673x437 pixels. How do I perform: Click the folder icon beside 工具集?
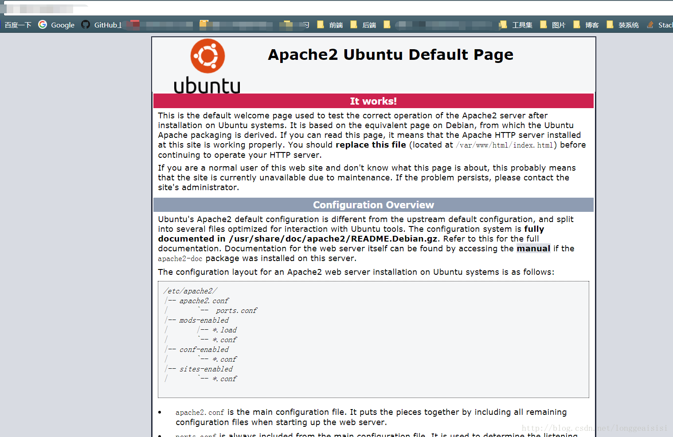tap(503, 25)
